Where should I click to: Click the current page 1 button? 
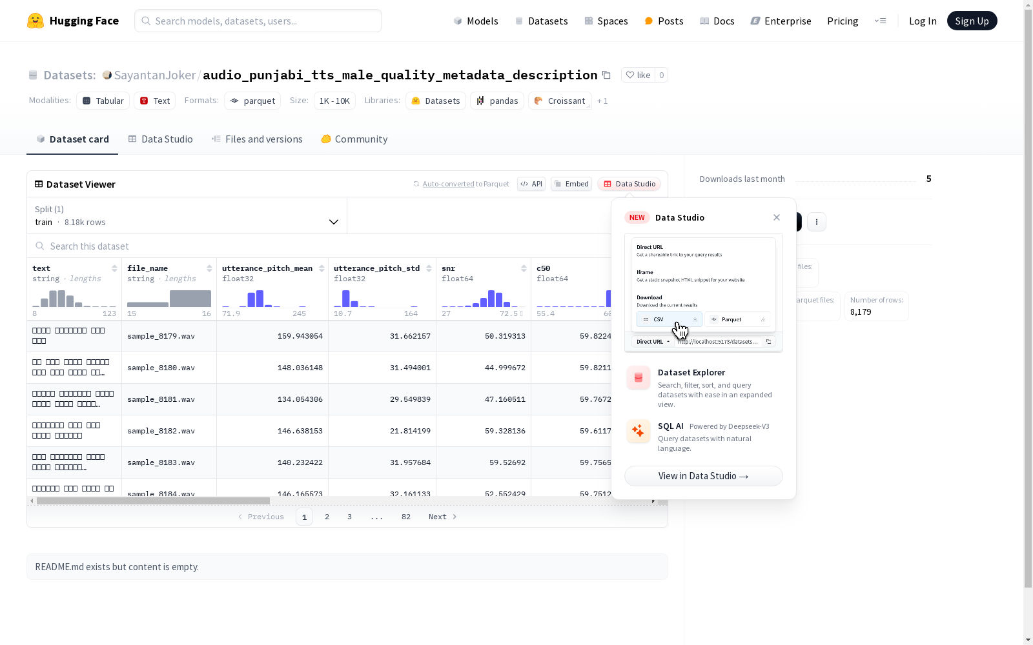pyautogui.click(x=304, y=517)
